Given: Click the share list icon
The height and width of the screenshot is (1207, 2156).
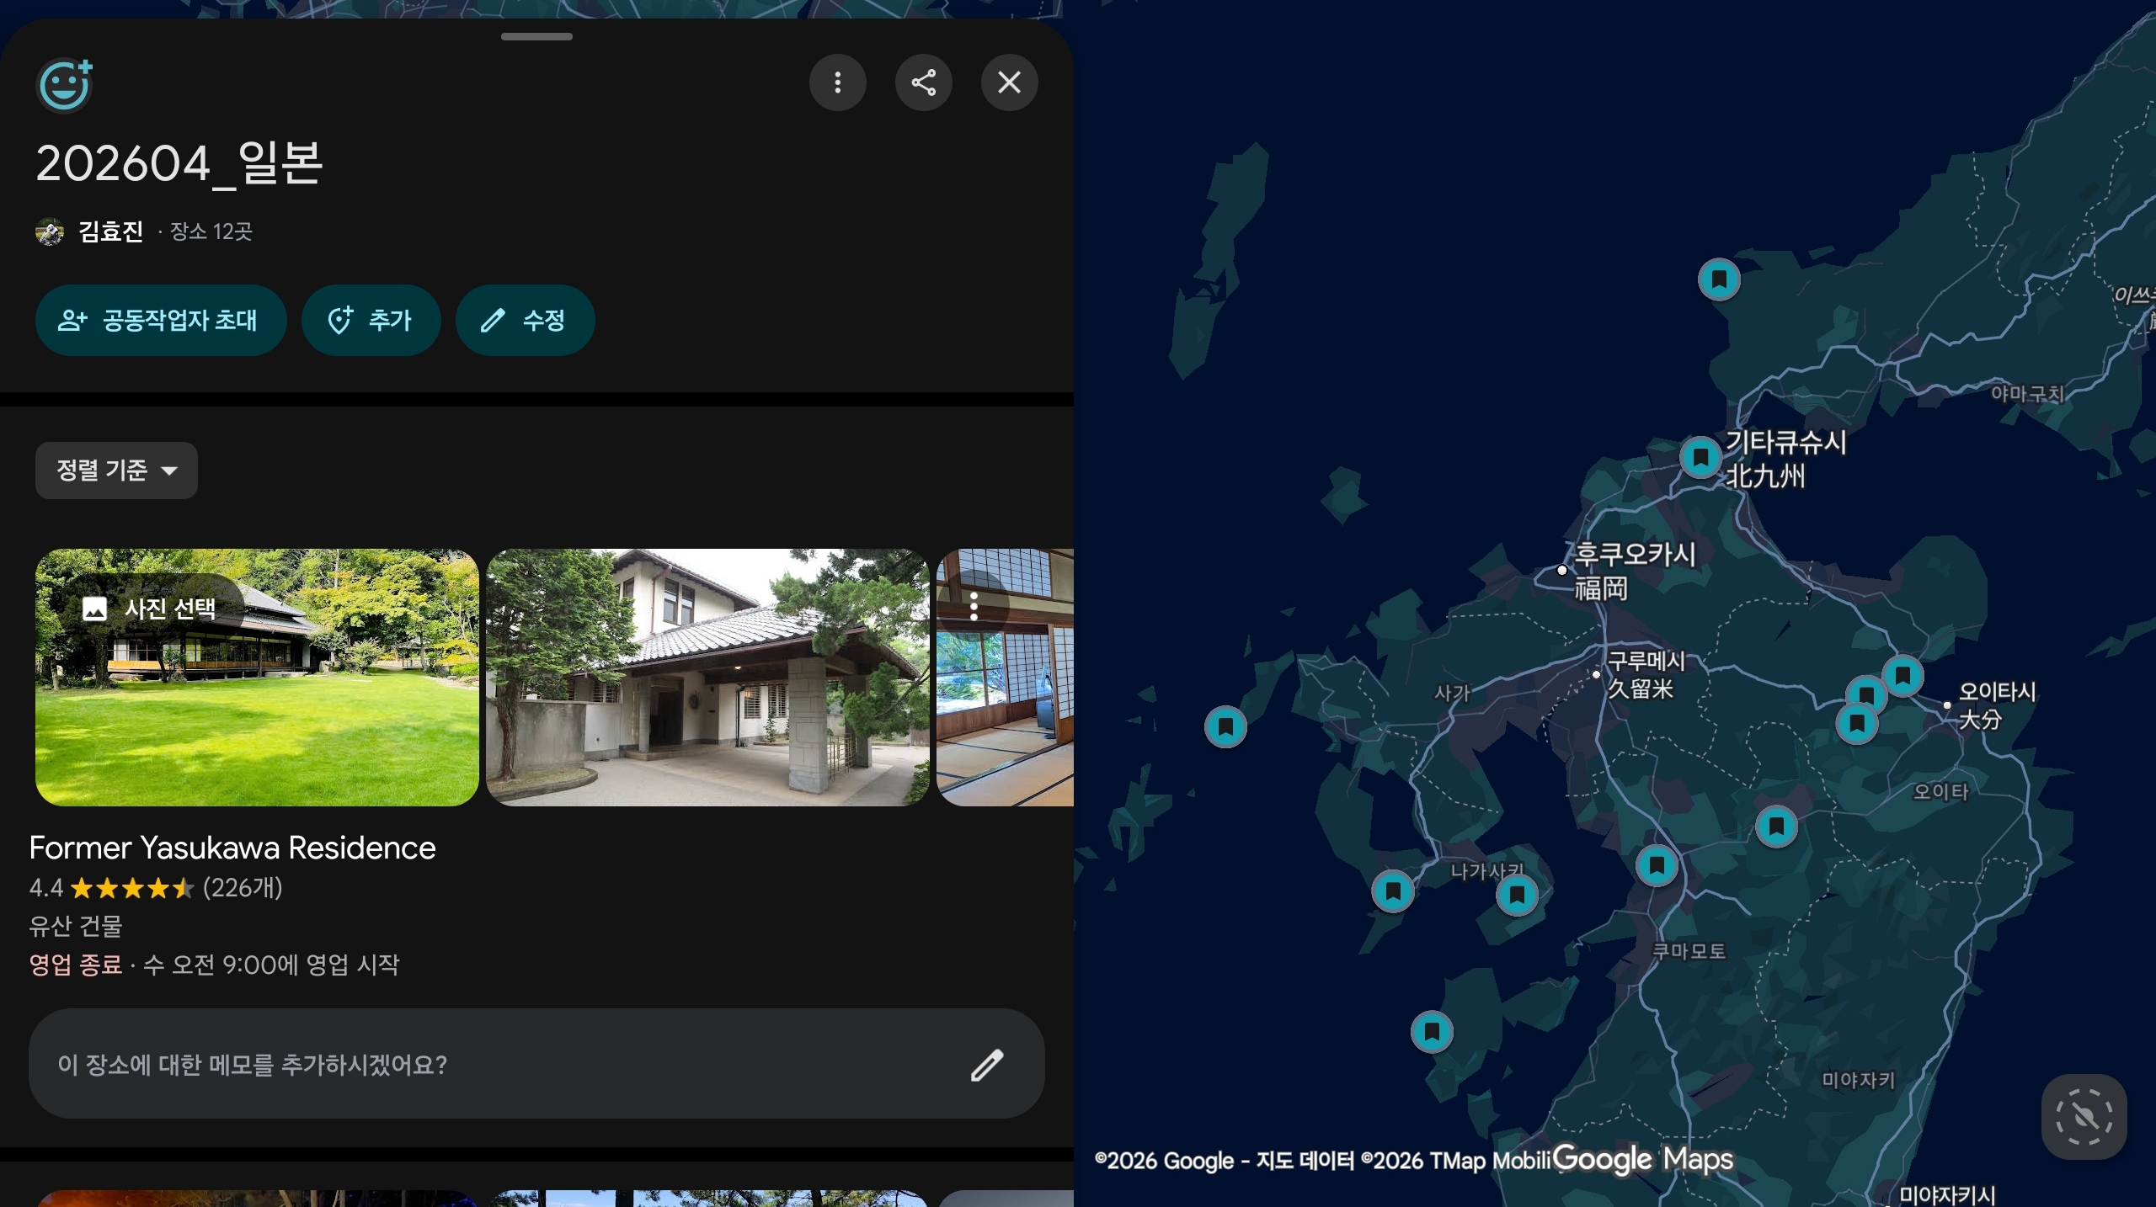Looking at the screenshot, I should pyautogui.click(x=923, y=82).
